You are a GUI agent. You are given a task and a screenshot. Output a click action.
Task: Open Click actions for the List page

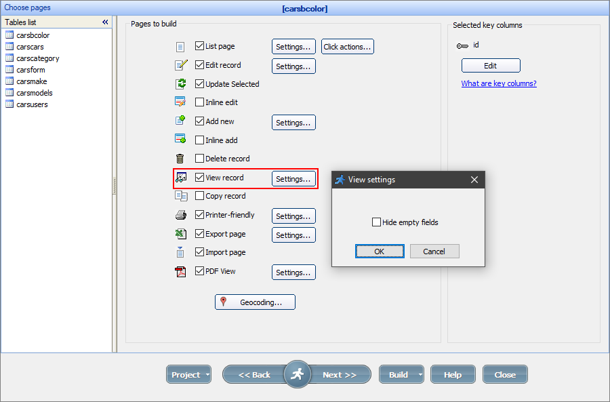coord(347,46)
